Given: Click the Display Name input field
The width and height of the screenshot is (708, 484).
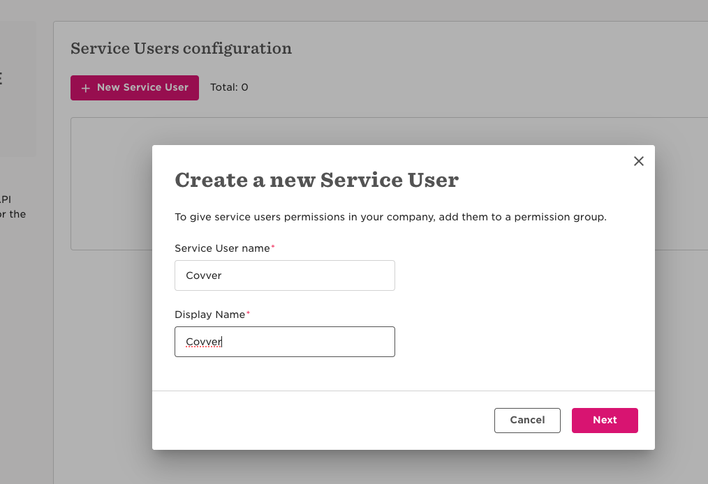Looking at the screenshot, I should coord(284,342).
